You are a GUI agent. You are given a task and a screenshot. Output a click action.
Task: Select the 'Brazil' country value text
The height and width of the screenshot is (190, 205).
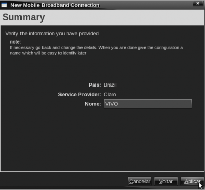pyautogui.click(x=110, y=85)
